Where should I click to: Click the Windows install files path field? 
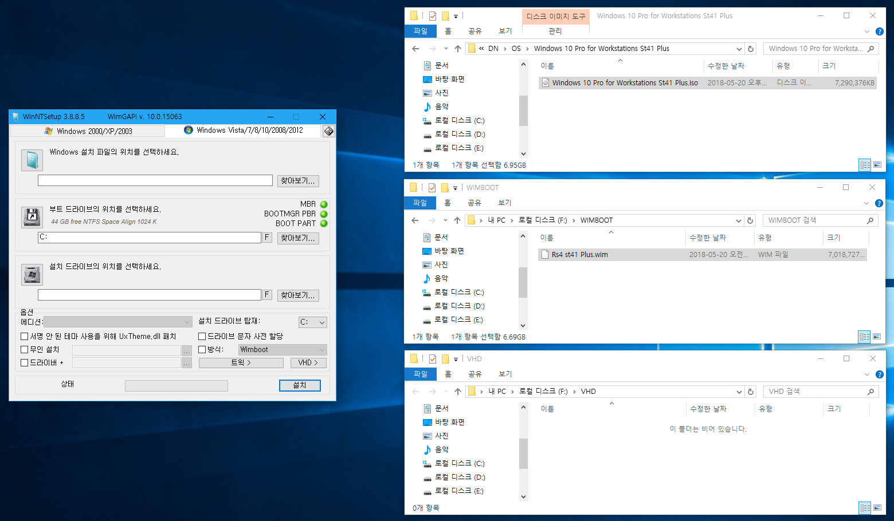pyautogui.click(x=155, y=180)
